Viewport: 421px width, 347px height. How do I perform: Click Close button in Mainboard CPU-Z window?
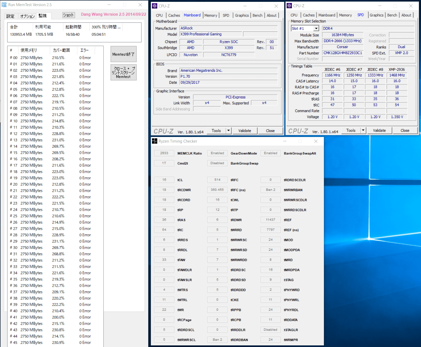pos(270,131)
